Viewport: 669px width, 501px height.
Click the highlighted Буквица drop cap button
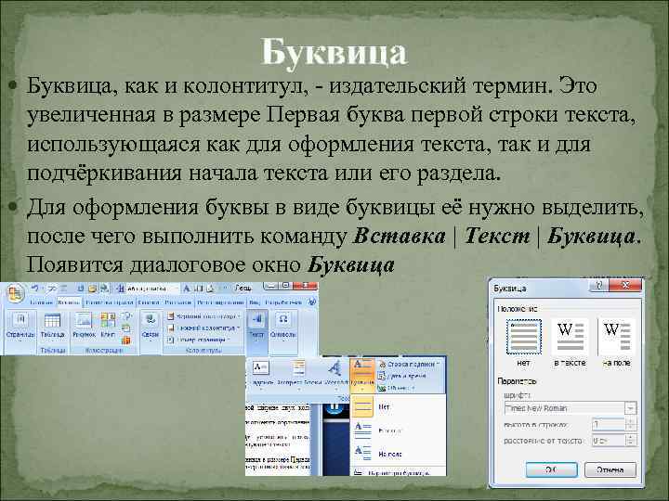tap(362, 375)
